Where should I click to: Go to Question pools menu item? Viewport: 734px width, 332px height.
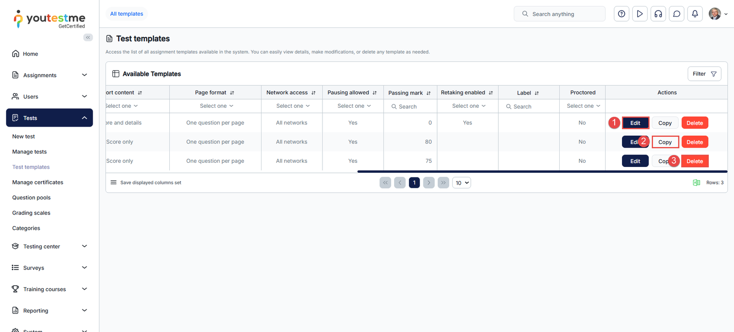[31, 198]
